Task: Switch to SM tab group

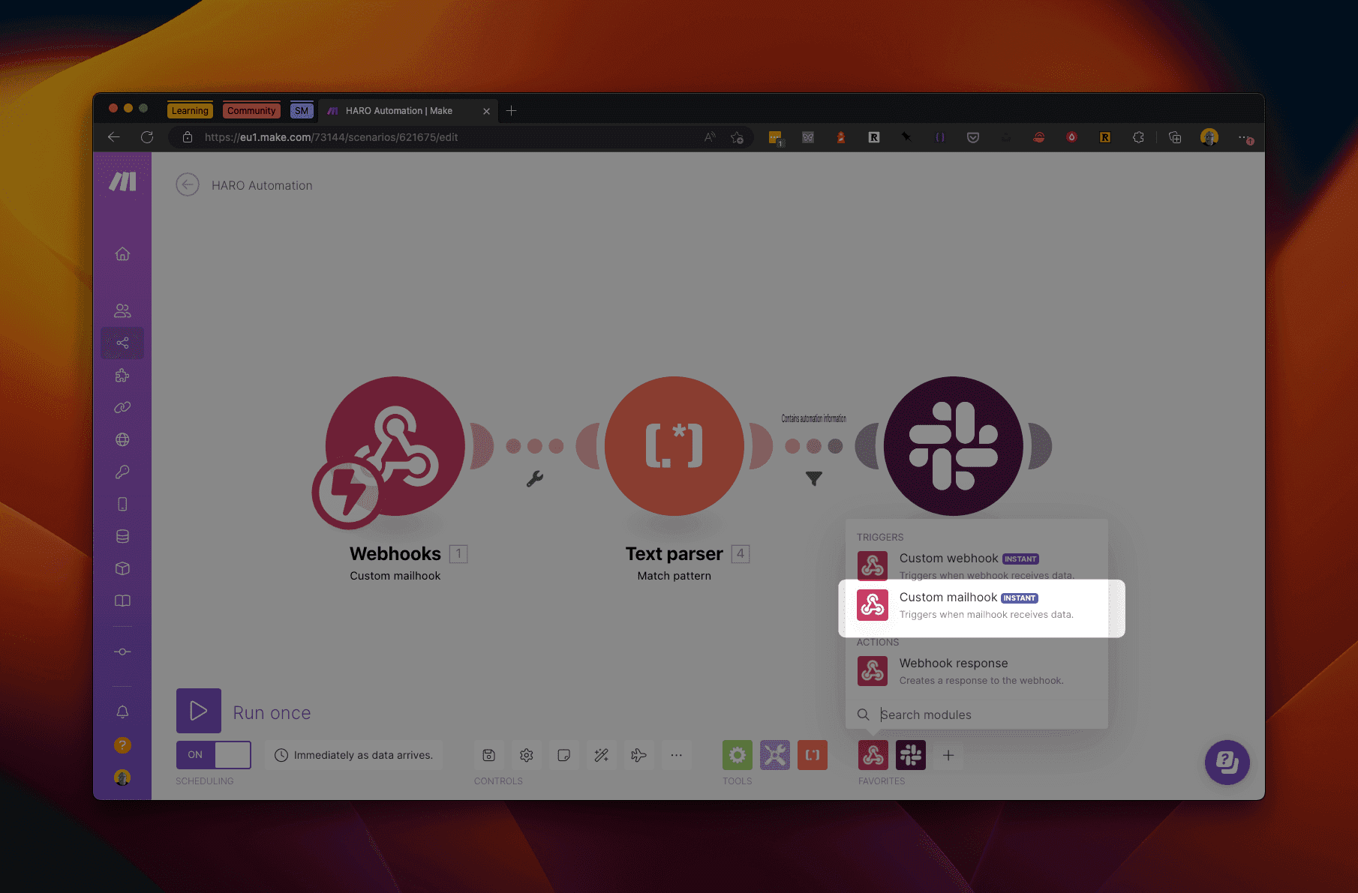Action: pyautogui.click(x=302, y=110)
